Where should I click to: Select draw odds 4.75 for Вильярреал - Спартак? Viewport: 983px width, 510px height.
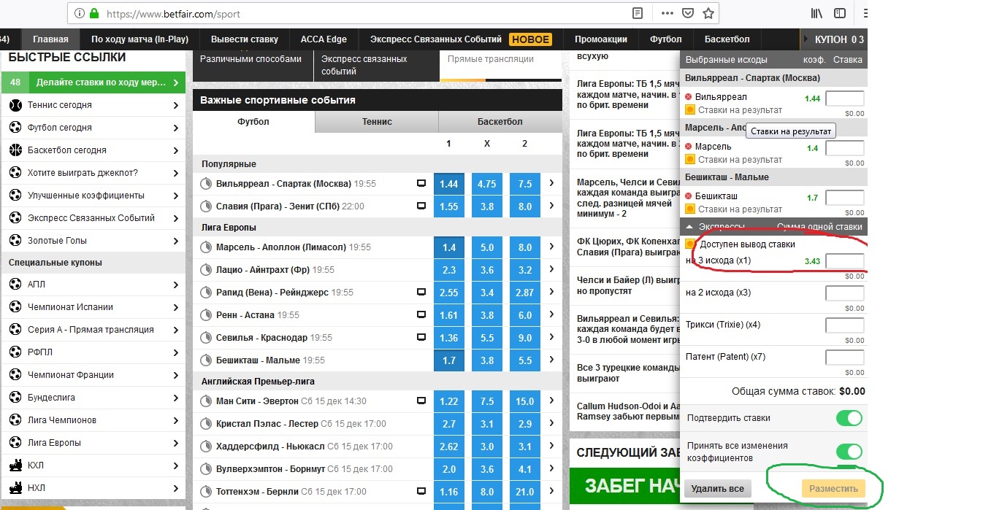pos(486,184)
